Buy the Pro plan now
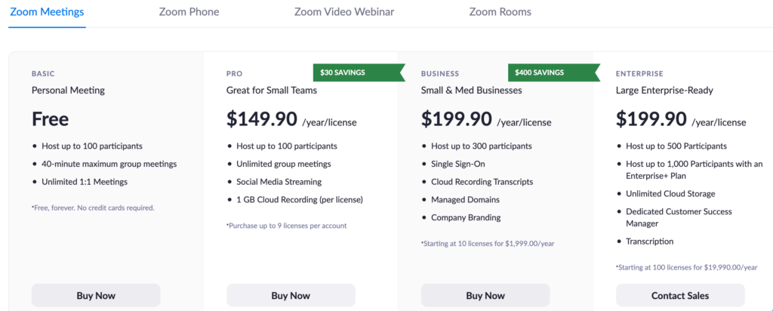Image resolution: width=773 pixels, height=311 pixels. 291,295
